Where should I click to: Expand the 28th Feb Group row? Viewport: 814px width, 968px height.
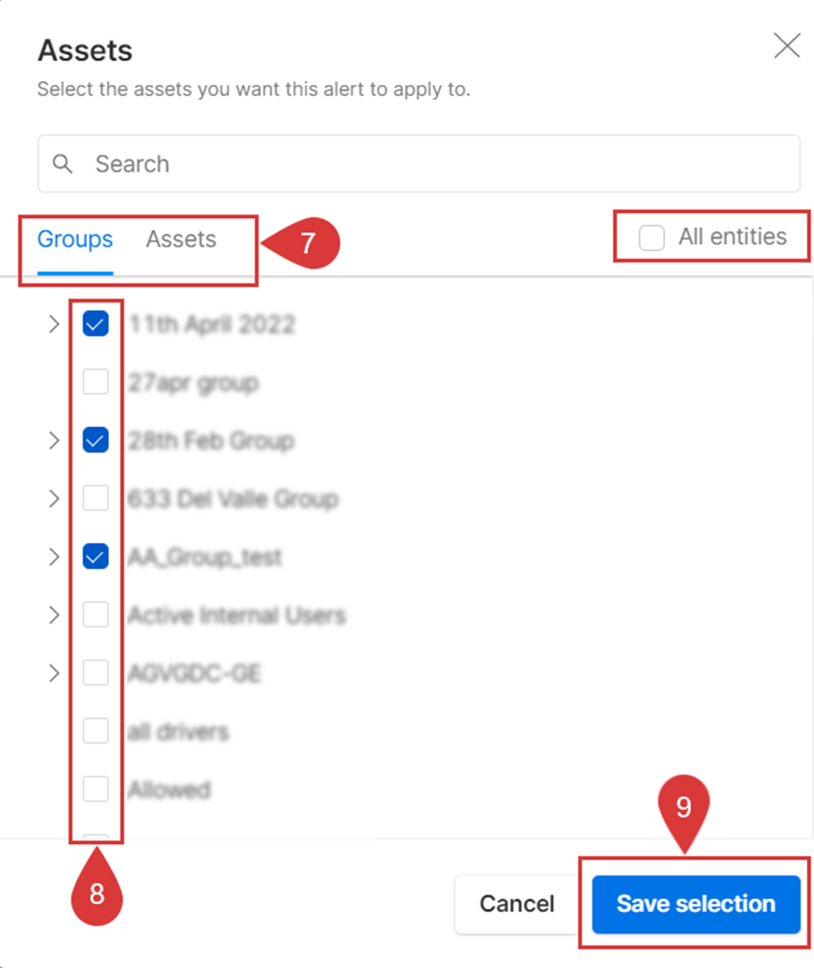point(54,440)
